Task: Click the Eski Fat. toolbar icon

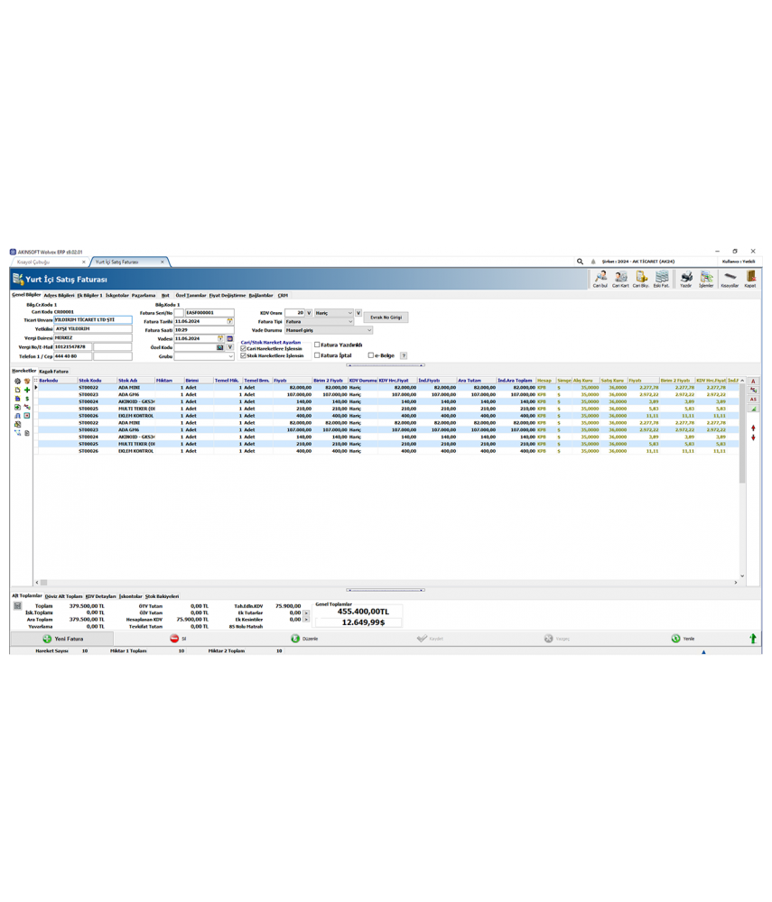Action: [x=663, y=276]
